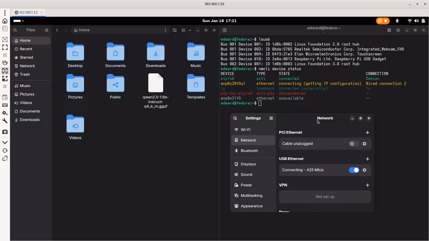Add a new VPN connection
The image size is (429, 241).
[x=367, y=185]
